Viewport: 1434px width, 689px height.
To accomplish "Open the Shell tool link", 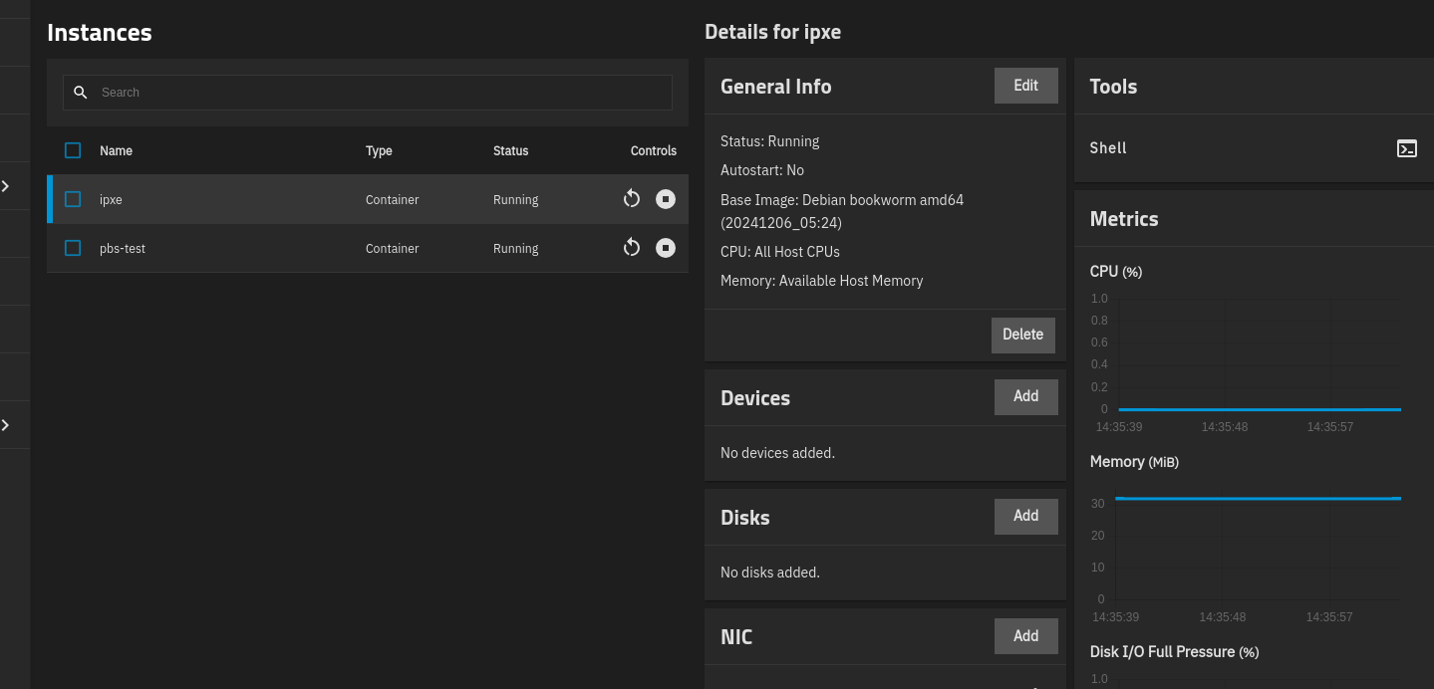I will click(1108, 148).
